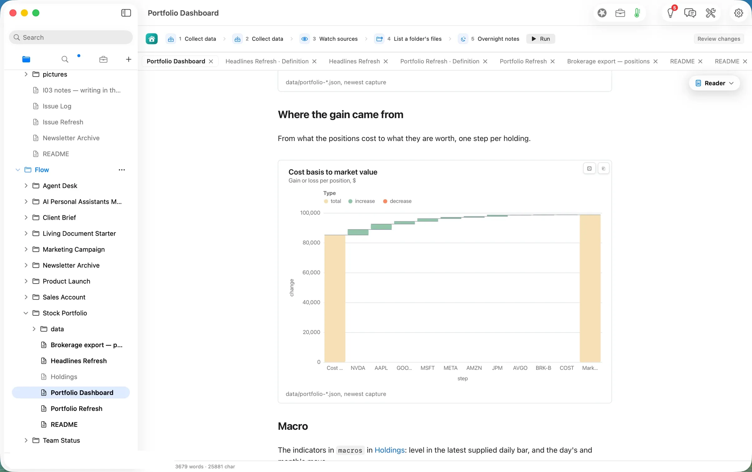Open the tools wrench icon

click(x=711, y=13)
